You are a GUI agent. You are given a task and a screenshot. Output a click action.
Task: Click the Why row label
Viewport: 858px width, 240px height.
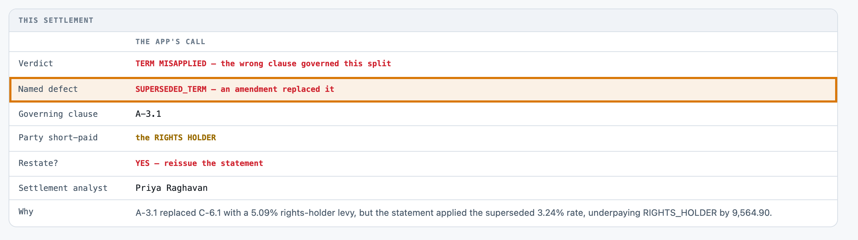click(26, 212)
